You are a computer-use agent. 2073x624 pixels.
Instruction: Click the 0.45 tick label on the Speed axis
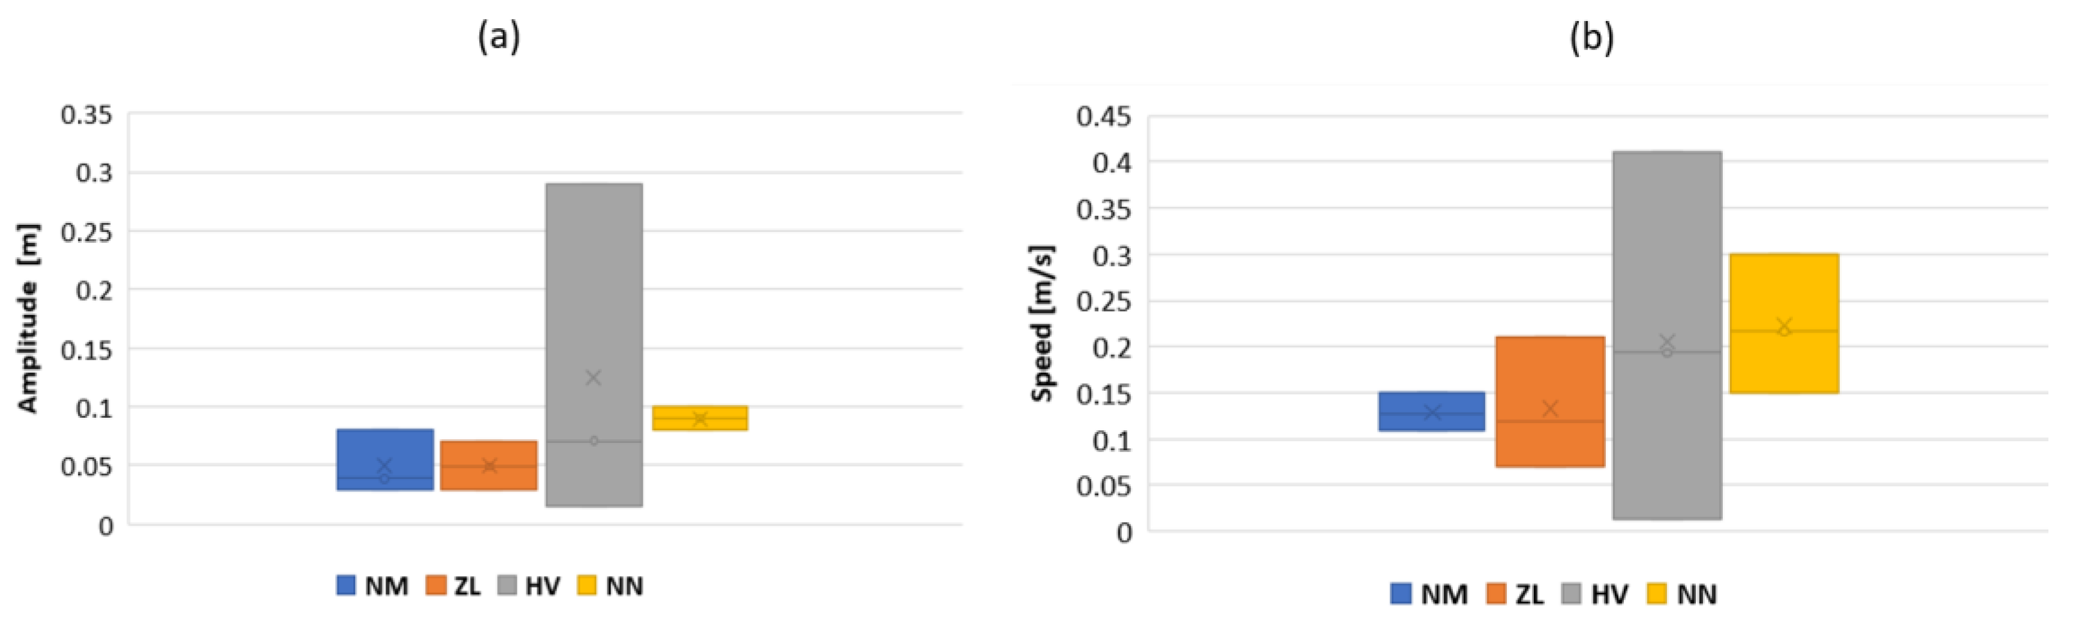(1103, 117)
